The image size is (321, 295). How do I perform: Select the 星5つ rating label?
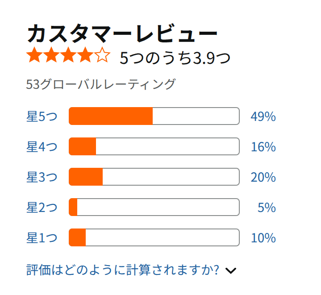click(x=42, y=116)
